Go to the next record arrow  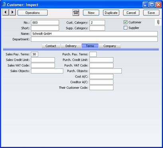(12, 12)
